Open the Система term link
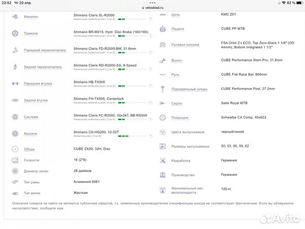The image size is (305, 229). (31, 117)
